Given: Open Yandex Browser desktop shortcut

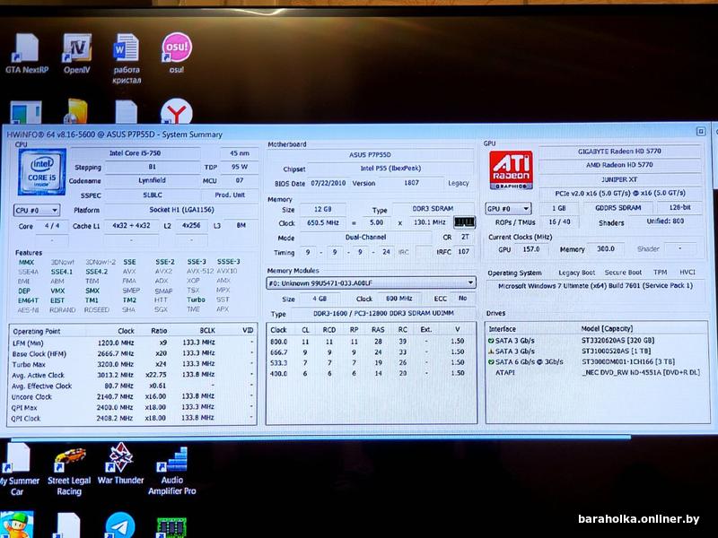Looking at the screenshot, I should tap(176, 113).
